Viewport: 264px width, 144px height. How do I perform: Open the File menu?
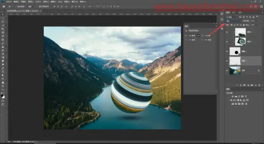(9, 1)
